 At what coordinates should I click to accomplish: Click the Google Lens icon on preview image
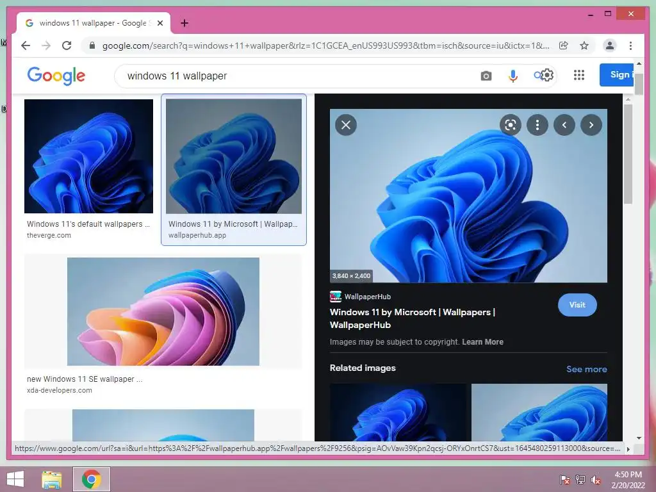pyautogui.click(x=511, y=125)
